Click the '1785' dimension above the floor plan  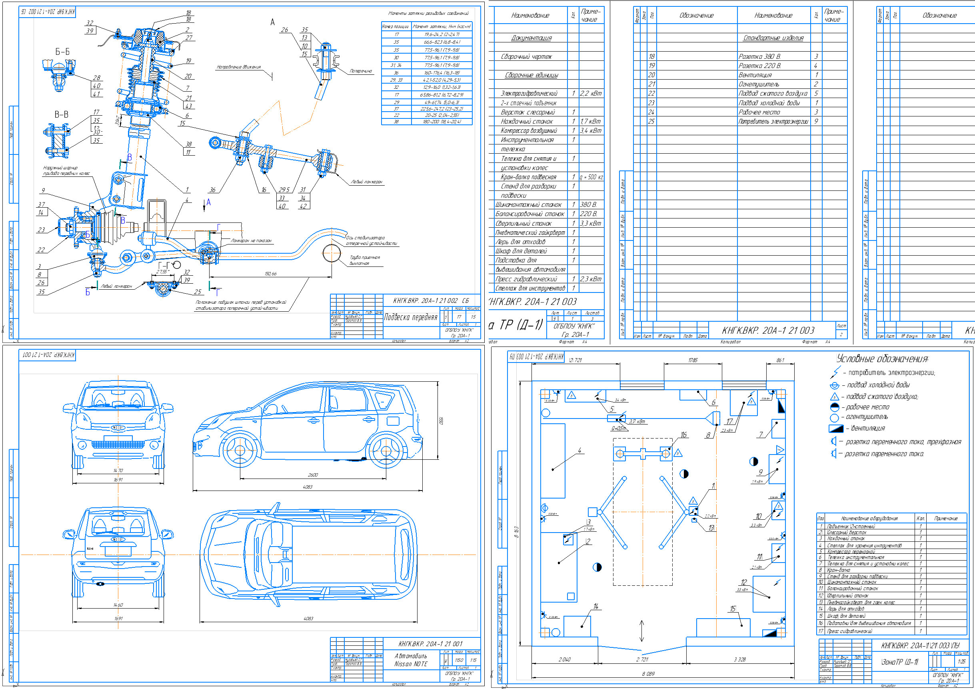pos(693,360)
